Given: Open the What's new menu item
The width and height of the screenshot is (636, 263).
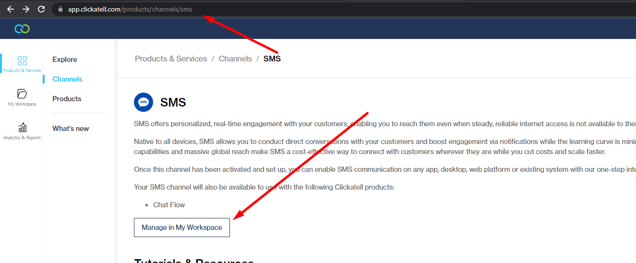Looking at the screenshot, I should click(71, 129).
